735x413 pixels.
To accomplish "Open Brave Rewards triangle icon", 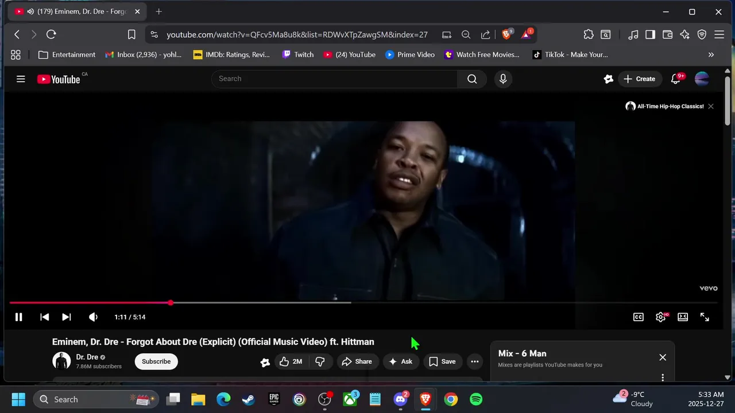I will pyautogui.click(x=527, y=34).
